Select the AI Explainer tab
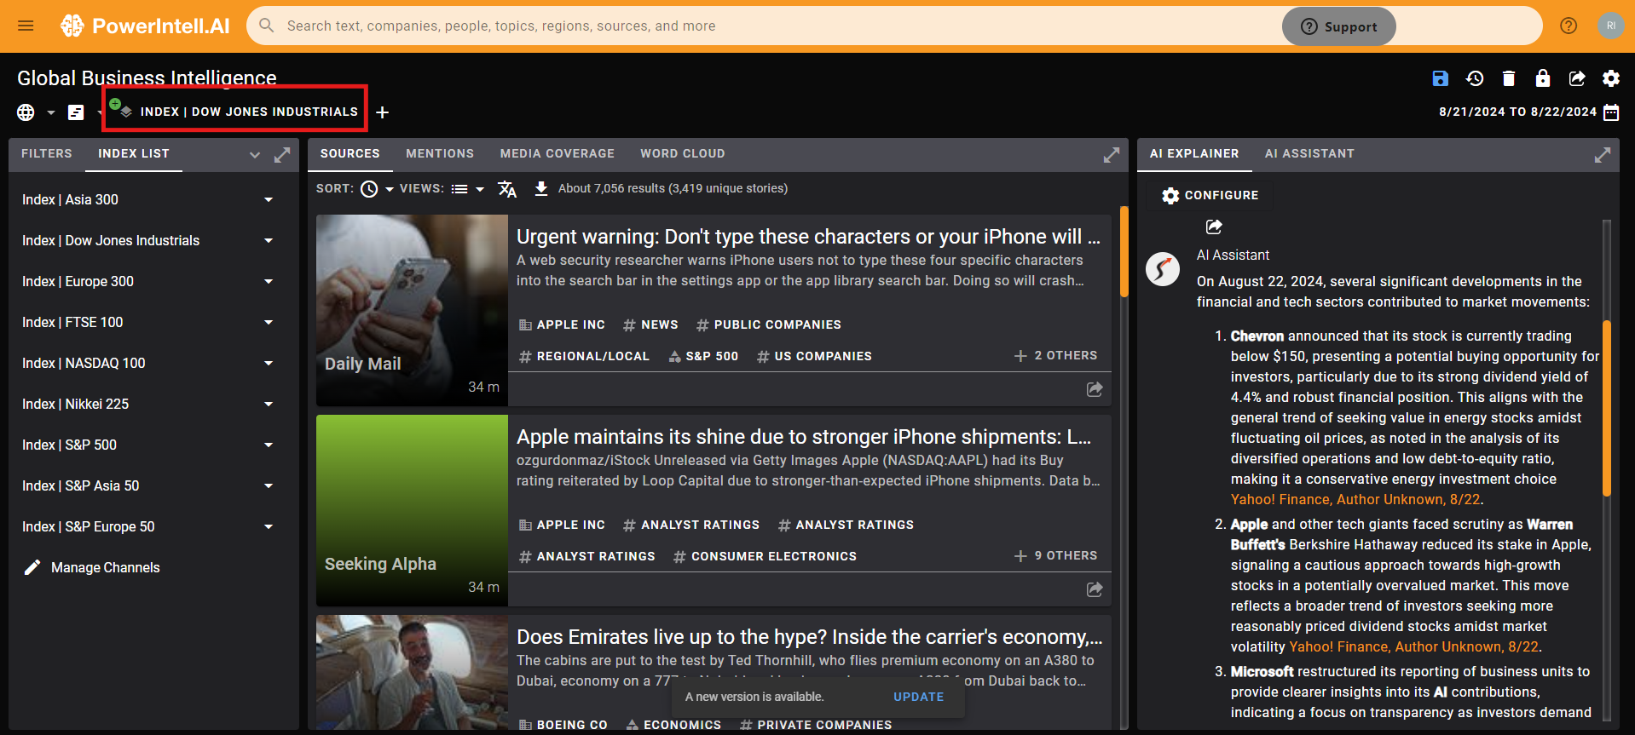The height and width of the screenshot is (735, 1635). pos(1194,154)
